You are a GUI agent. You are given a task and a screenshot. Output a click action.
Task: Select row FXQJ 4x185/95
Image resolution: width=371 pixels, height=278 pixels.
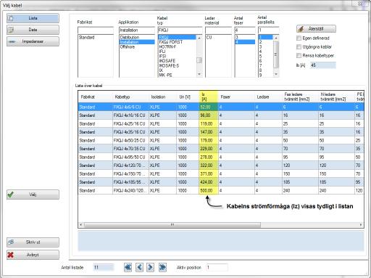(221, 182)
